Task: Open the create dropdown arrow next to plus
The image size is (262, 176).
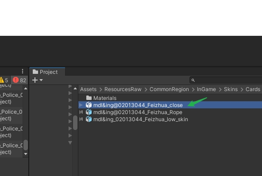Action: (41, 80)
